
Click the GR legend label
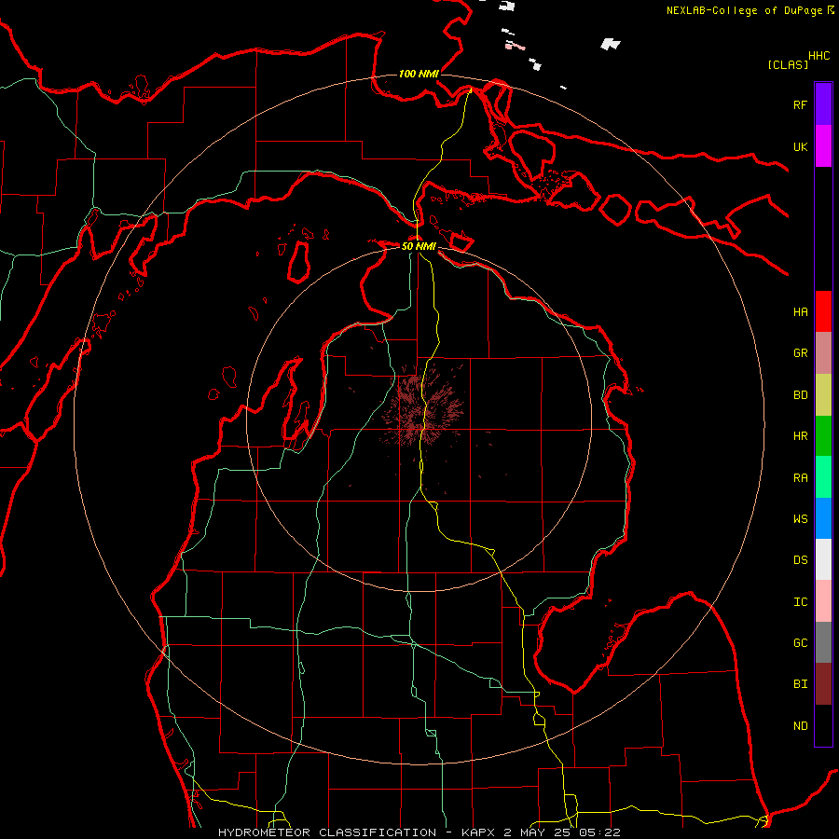coord(800,353)
